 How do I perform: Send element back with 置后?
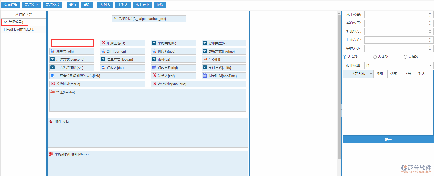(x=87, y=5)
